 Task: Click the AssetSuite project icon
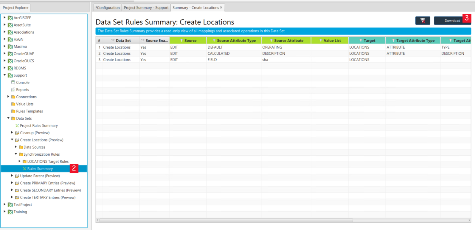tap(10, 25)
